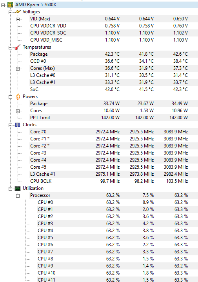Collapse the Voltages section
Image resolution: width=198 pixels, height=282 pixels.
point(11,12)
